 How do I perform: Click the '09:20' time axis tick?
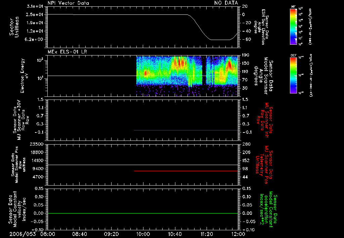(x=111, y=234)
